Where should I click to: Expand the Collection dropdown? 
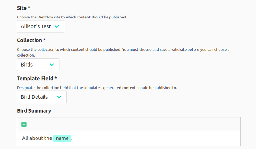click(x=38, y=65)
